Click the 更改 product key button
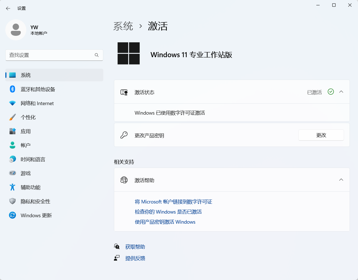 [321, 135]
